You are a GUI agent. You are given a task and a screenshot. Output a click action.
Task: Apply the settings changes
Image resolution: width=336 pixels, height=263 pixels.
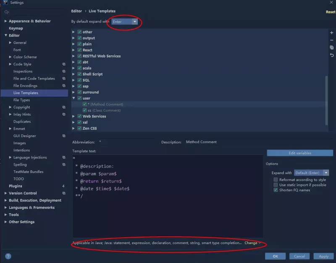(x=323, y=256)
